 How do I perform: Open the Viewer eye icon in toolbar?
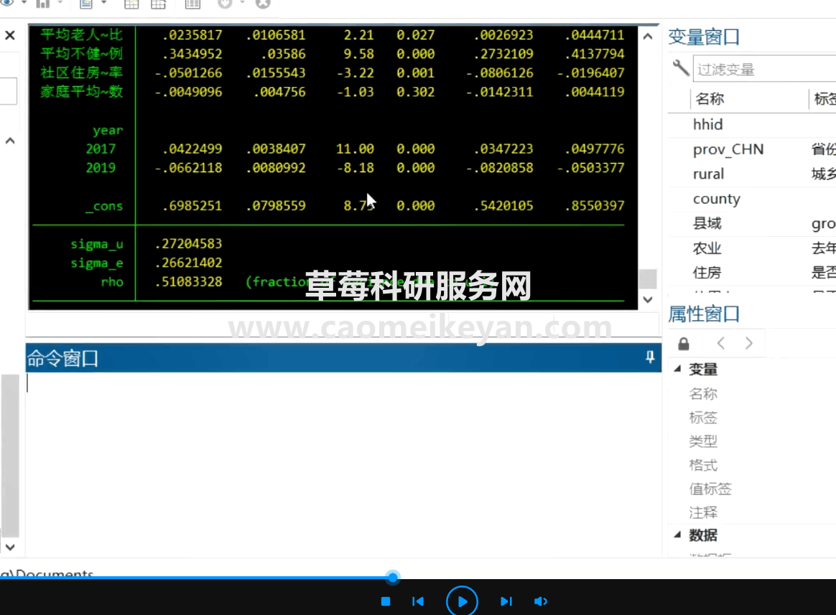[7, 3]
